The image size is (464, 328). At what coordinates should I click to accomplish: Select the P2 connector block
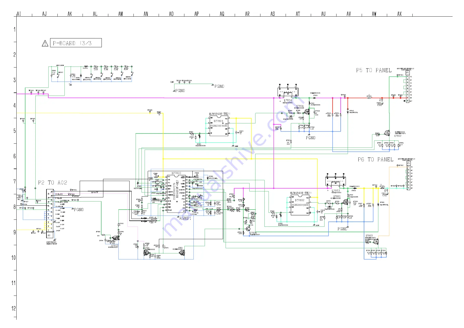(x=50, y=213)
